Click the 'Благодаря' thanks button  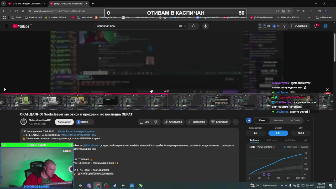pos(220,122)
